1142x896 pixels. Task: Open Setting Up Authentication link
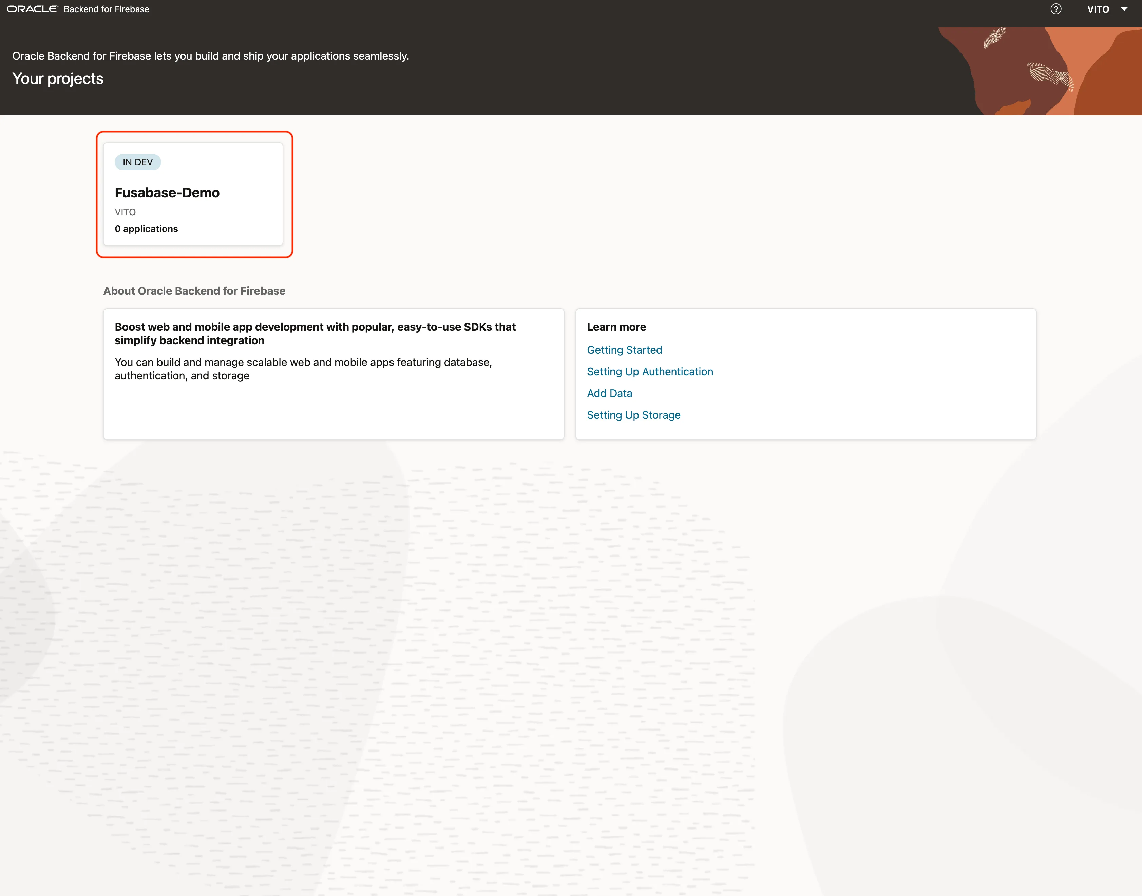click(650, 371)
